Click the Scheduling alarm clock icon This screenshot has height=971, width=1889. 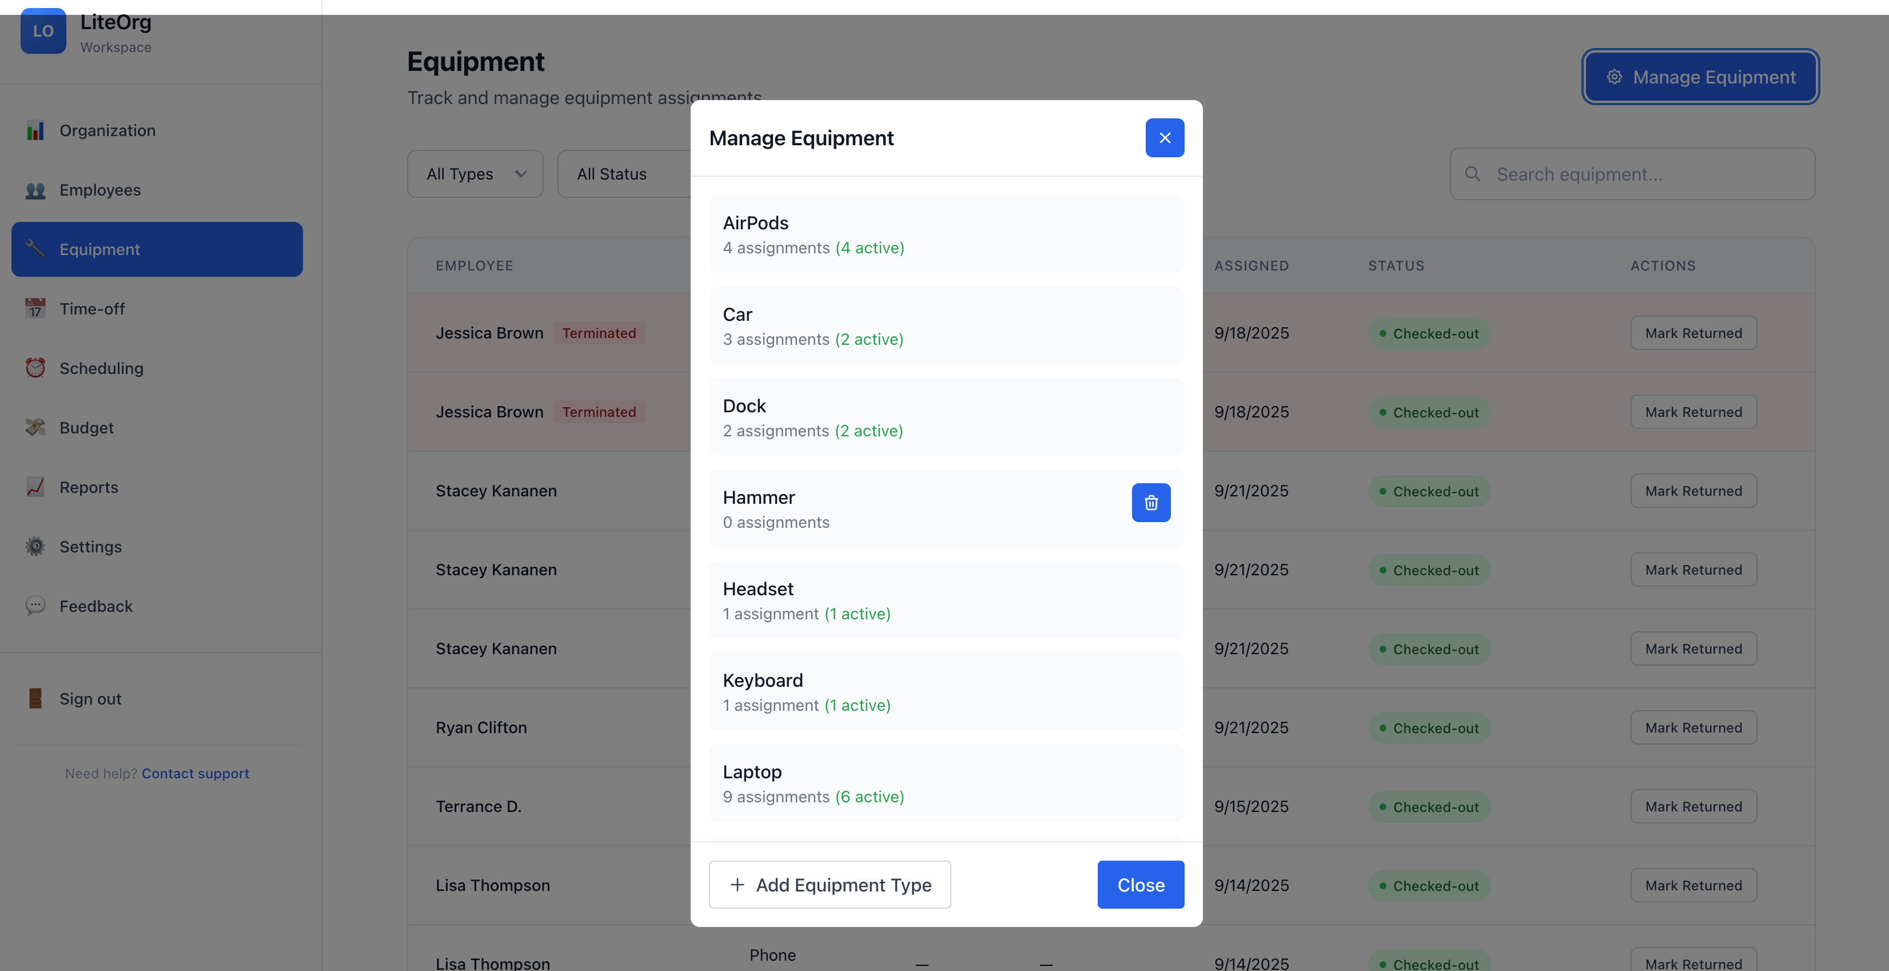(x=35, y=368)
